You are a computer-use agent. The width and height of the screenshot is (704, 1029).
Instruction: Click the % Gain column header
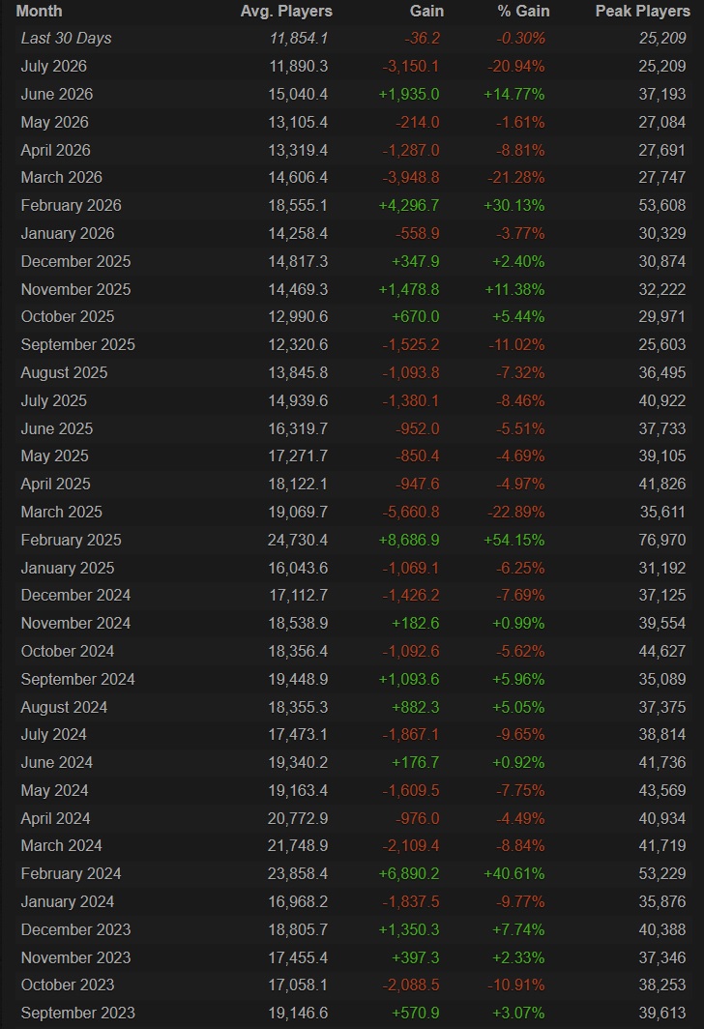[523, 12]
